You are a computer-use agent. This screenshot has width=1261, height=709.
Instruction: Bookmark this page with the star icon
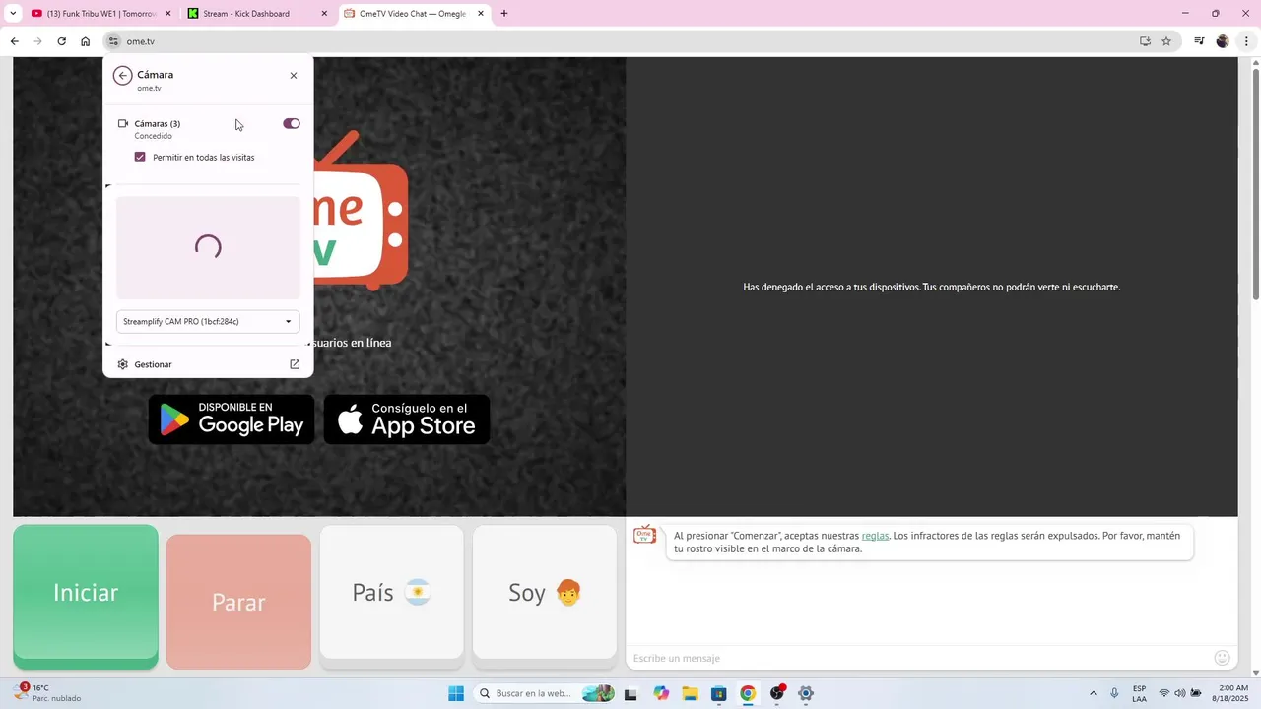[1166, 41]
